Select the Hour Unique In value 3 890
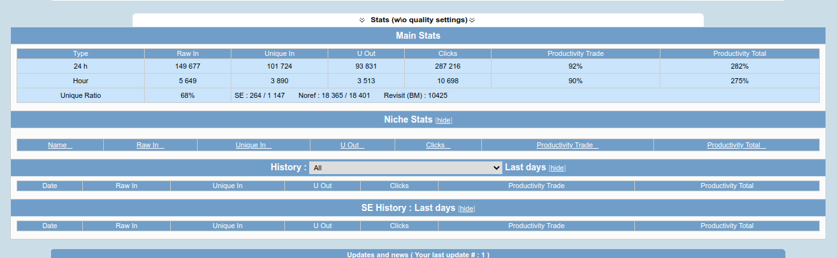The height and width of the screenshot is (258, 837). 279,81
